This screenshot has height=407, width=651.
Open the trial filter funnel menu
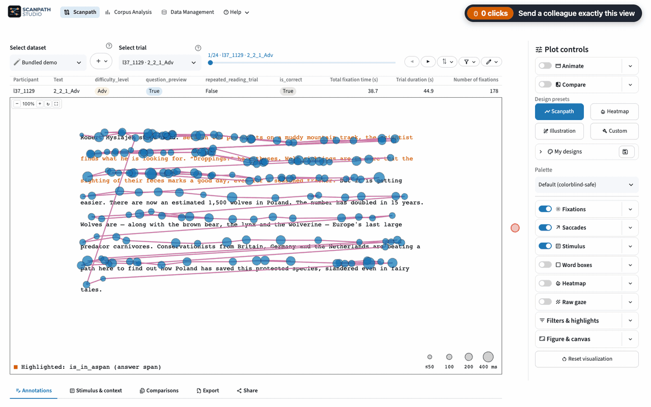(469, 62)
